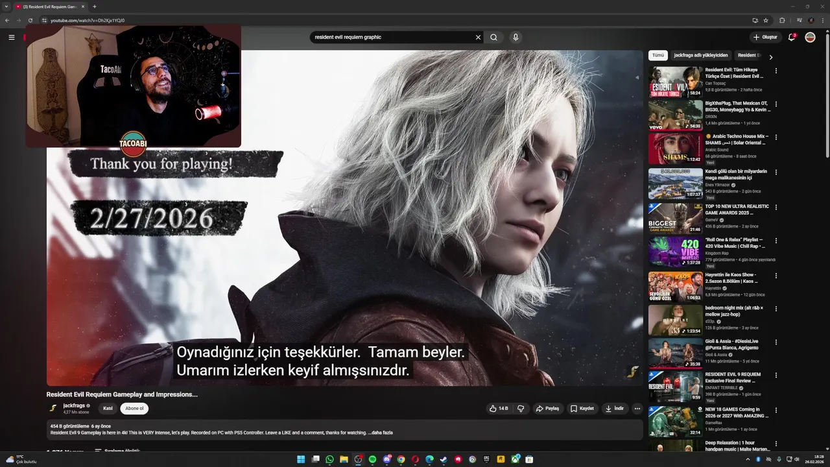Open Xbox app from the taskbar
The width and height of the screenshot is (830, 467).
coord(515,459)
